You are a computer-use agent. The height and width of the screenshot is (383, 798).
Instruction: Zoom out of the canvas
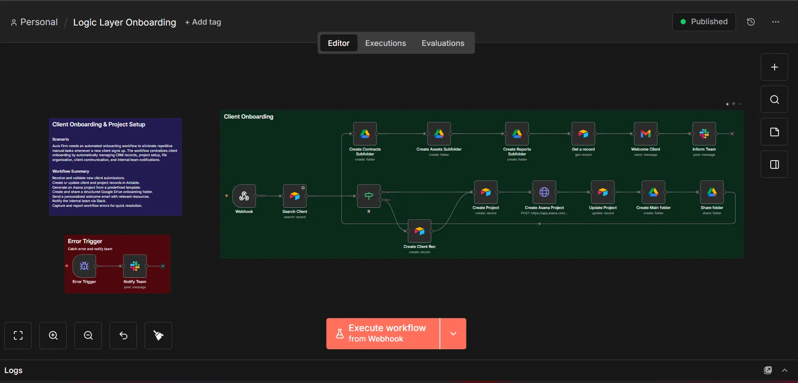(88, 335)
